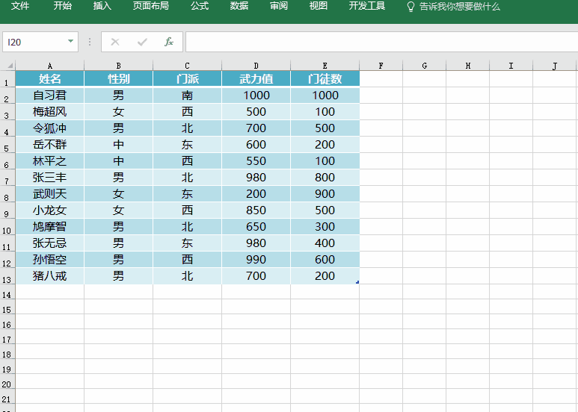Viewport: 578px width, 412px height.
Task: Select the cell containing 鸠摩智
Action: [50, 227]
